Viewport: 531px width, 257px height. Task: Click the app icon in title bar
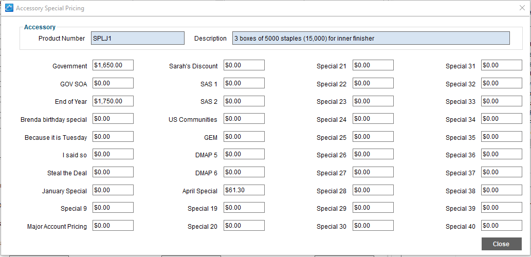(9, 8)
